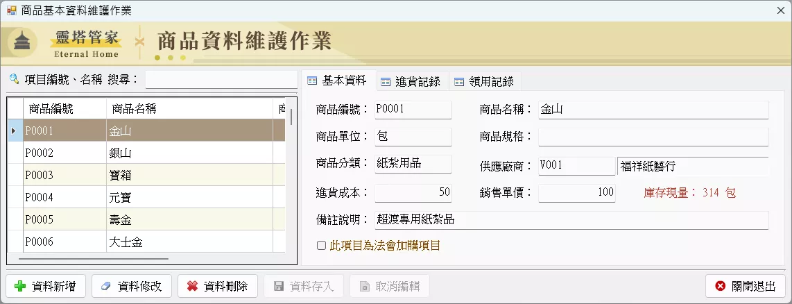The image size is (792, 304).
Task: Click the red circle icon on 關閉退出
Action: pos(721,286)
